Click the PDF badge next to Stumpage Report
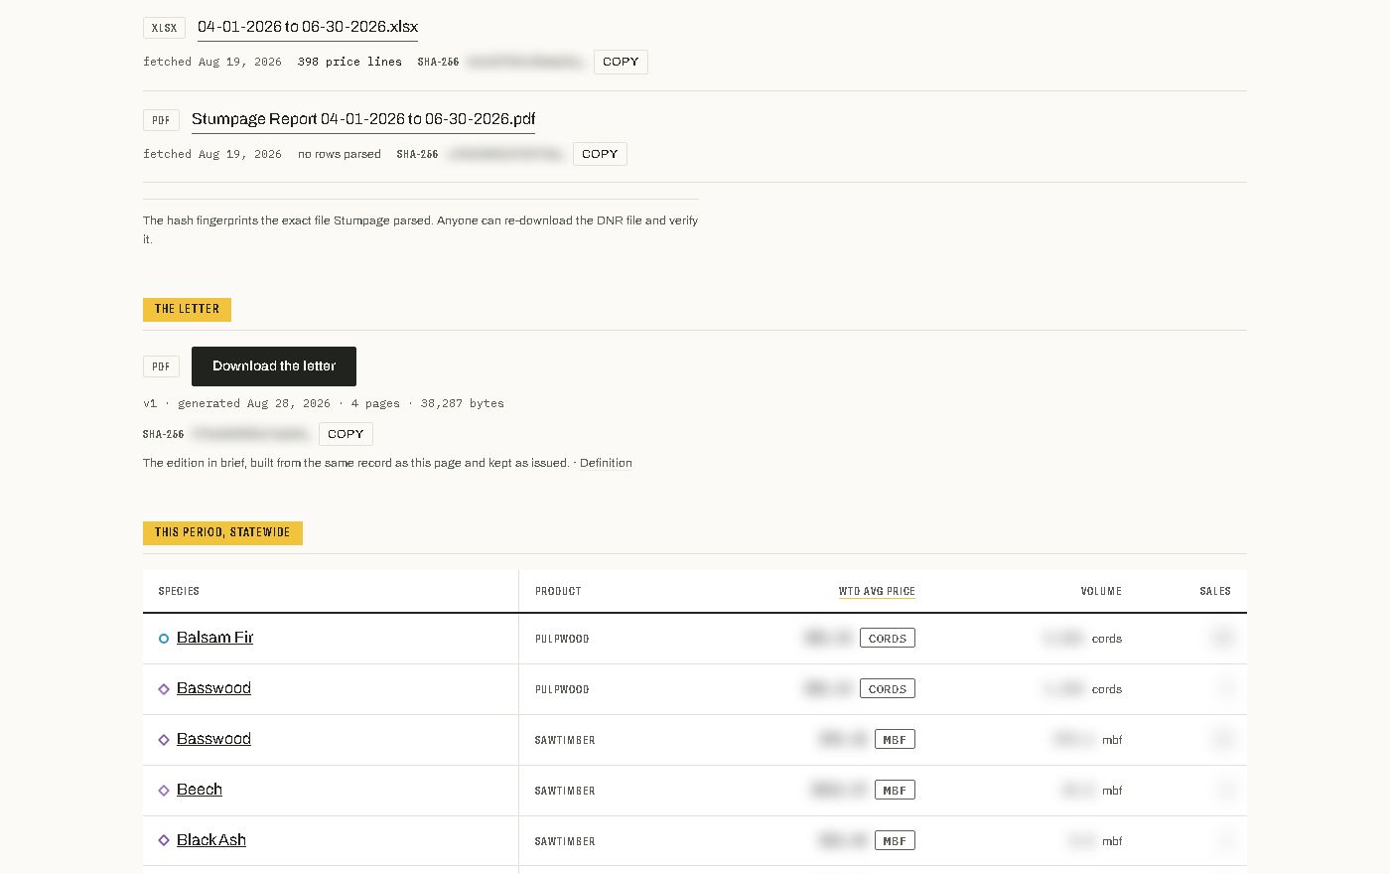Image resolution: width=1390 pixels, height=874 pixels. pyautogui.click(x=161, y=120)
